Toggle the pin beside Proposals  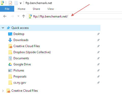pos(98,77)
